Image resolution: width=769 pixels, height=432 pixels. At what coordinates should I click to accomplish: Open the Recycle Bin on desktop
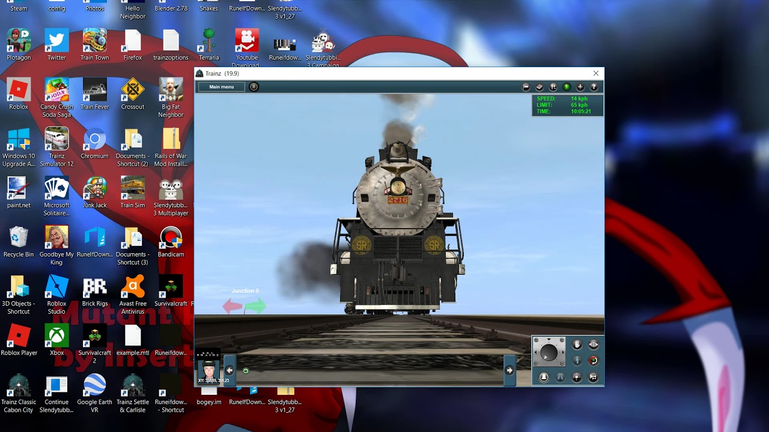point(19,242)
